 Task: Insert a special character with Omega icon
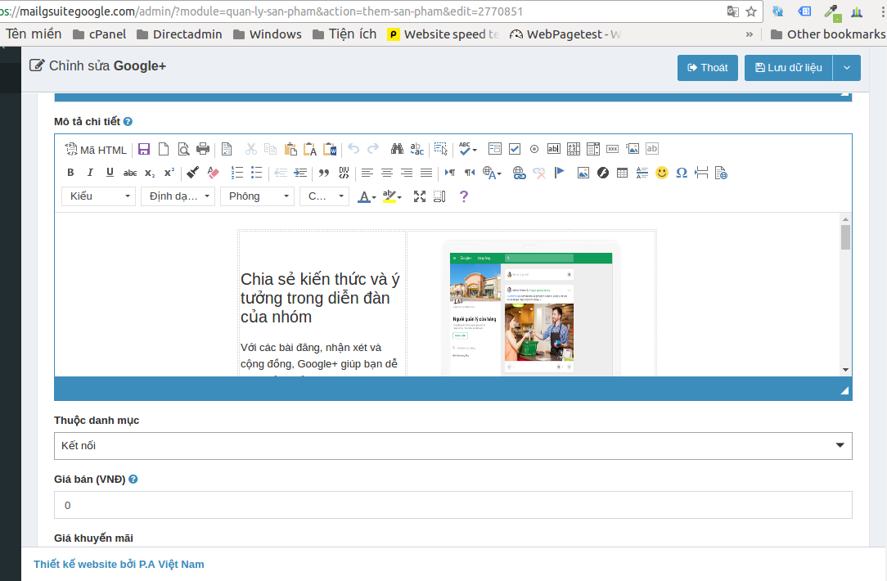pos(682,173)
